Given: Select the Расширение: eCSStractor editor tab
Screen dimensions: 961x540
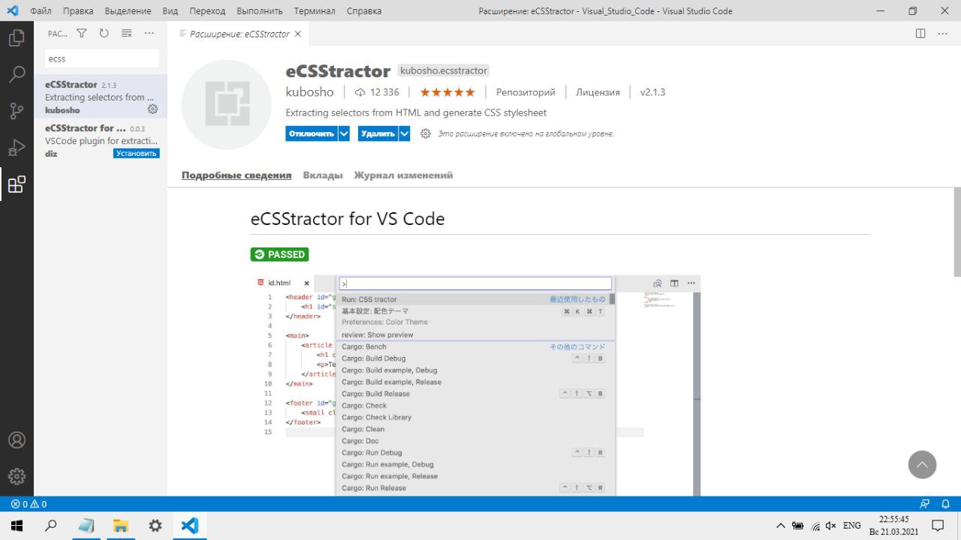Looking at the screenshot, I should (239, 34).
